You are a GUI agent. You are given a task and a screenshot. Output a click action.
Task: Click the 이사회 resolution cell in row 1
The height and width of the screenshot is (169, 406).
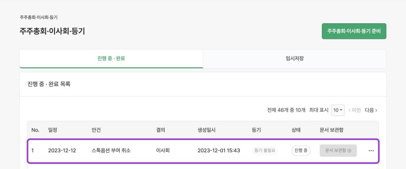click(x=163, y=151)
